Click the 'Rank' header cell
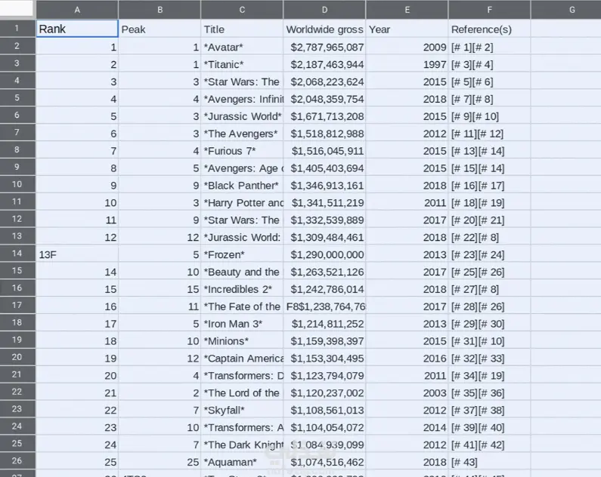 (77, 29)
